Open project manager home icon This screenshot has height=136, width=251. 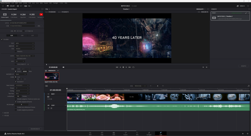point(243,134)
